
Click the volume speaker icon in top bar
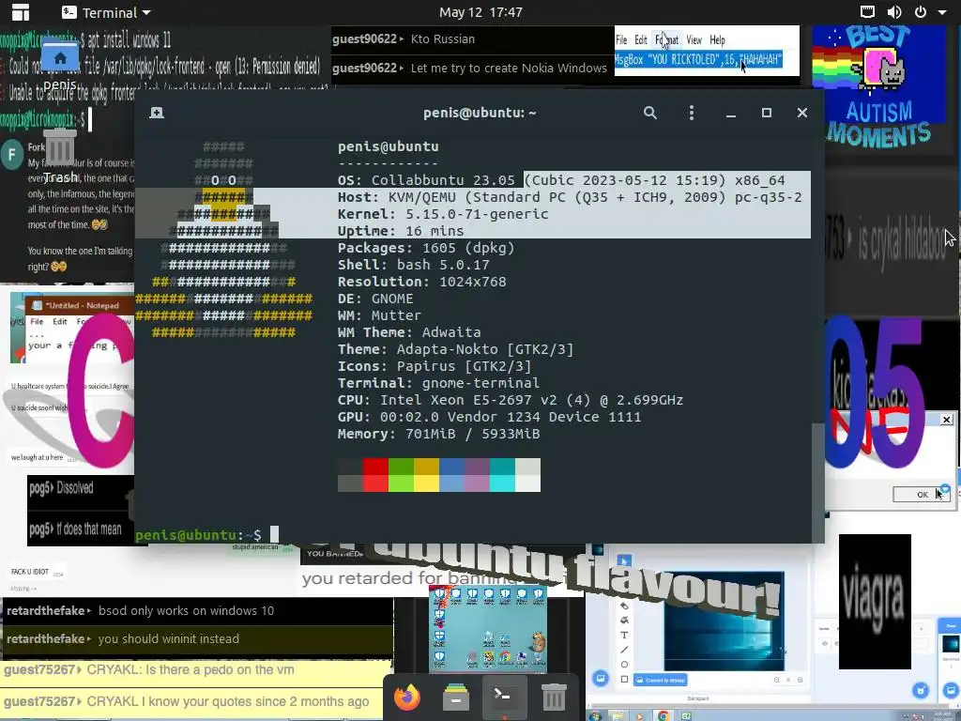pos(894,11)
